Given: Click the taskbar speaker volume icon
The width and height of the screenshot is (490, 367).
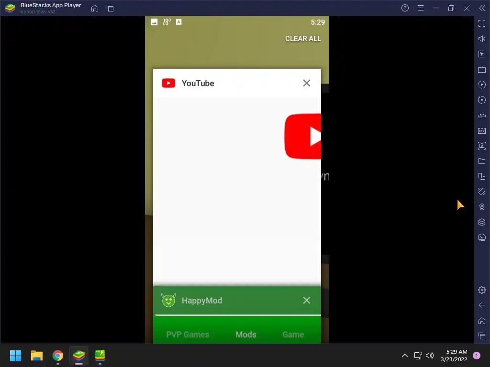Looking at the screenshot, I should 430,356.
